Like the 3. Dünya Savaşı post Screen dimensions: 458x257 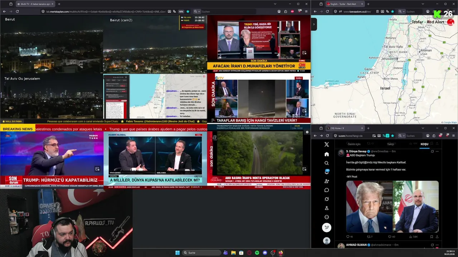[392, 237]
